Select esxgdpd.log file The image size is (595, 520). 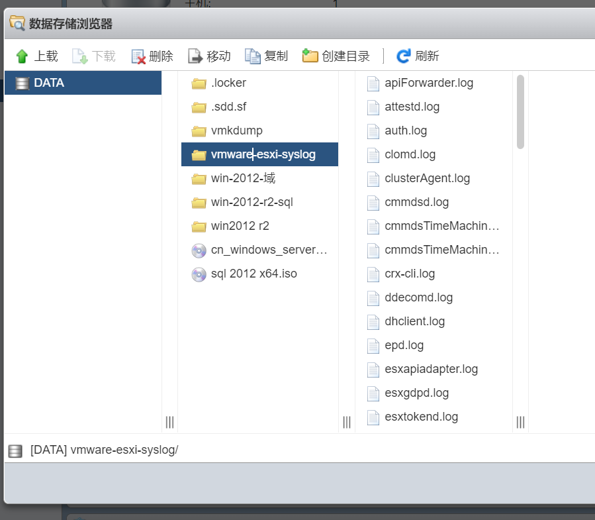pos(434,393)
